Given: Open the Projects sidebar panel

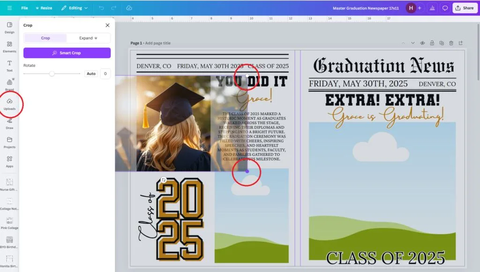Looking at the screenshot, I should click(x=9, y=143).
